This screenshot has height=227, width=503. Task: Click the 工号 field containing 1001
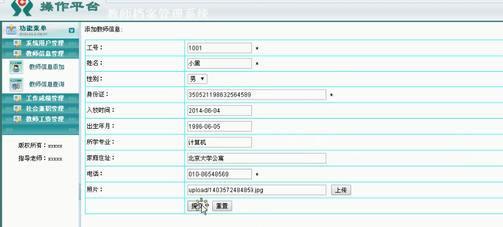219,48
